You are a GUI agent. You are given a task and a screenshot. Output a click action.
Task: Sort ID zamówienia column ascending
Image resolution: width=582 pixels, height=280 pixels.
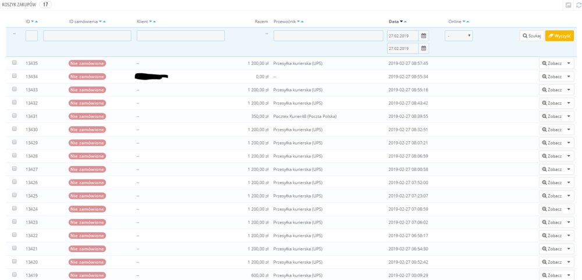(104, 22)
